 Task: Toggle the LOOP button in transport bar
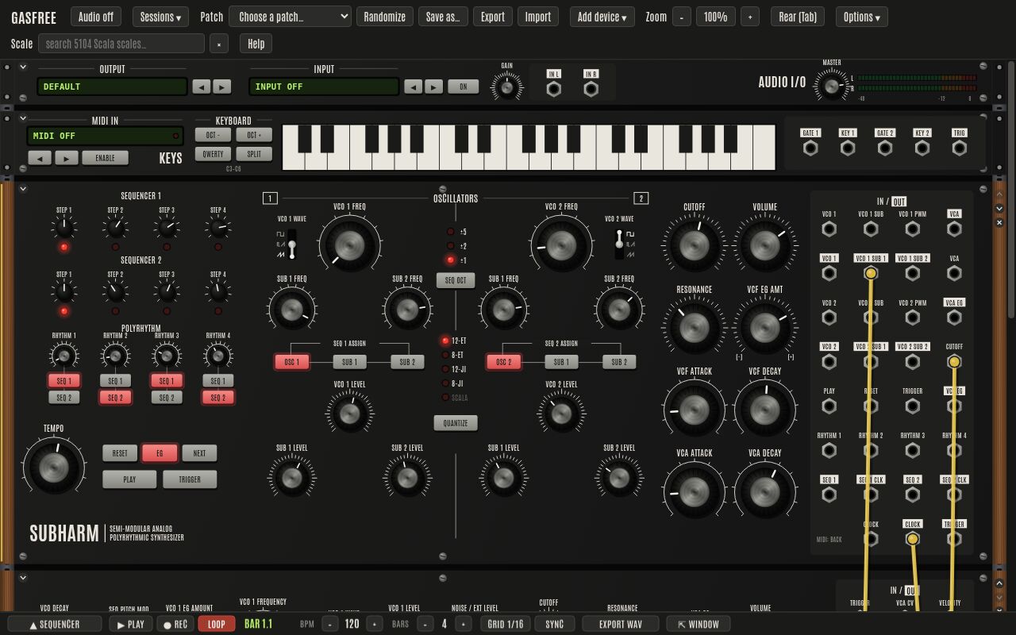coord(217,624)
